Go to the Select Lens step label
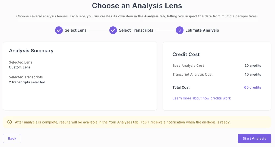The height and width of the screenshot is (147, 275). pyautogui.click(x=75, y=30)
